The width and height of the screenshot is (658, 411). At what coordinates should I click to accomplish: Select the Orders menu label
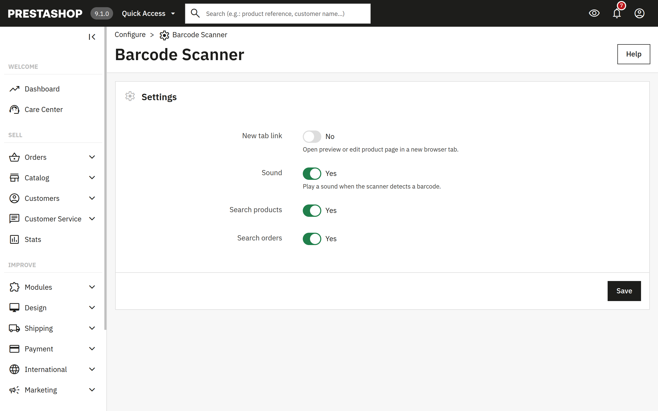click(35, 157)
